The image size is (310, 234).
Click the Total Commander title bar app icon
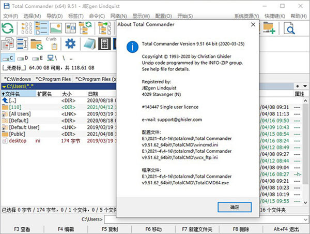point(7,6)
